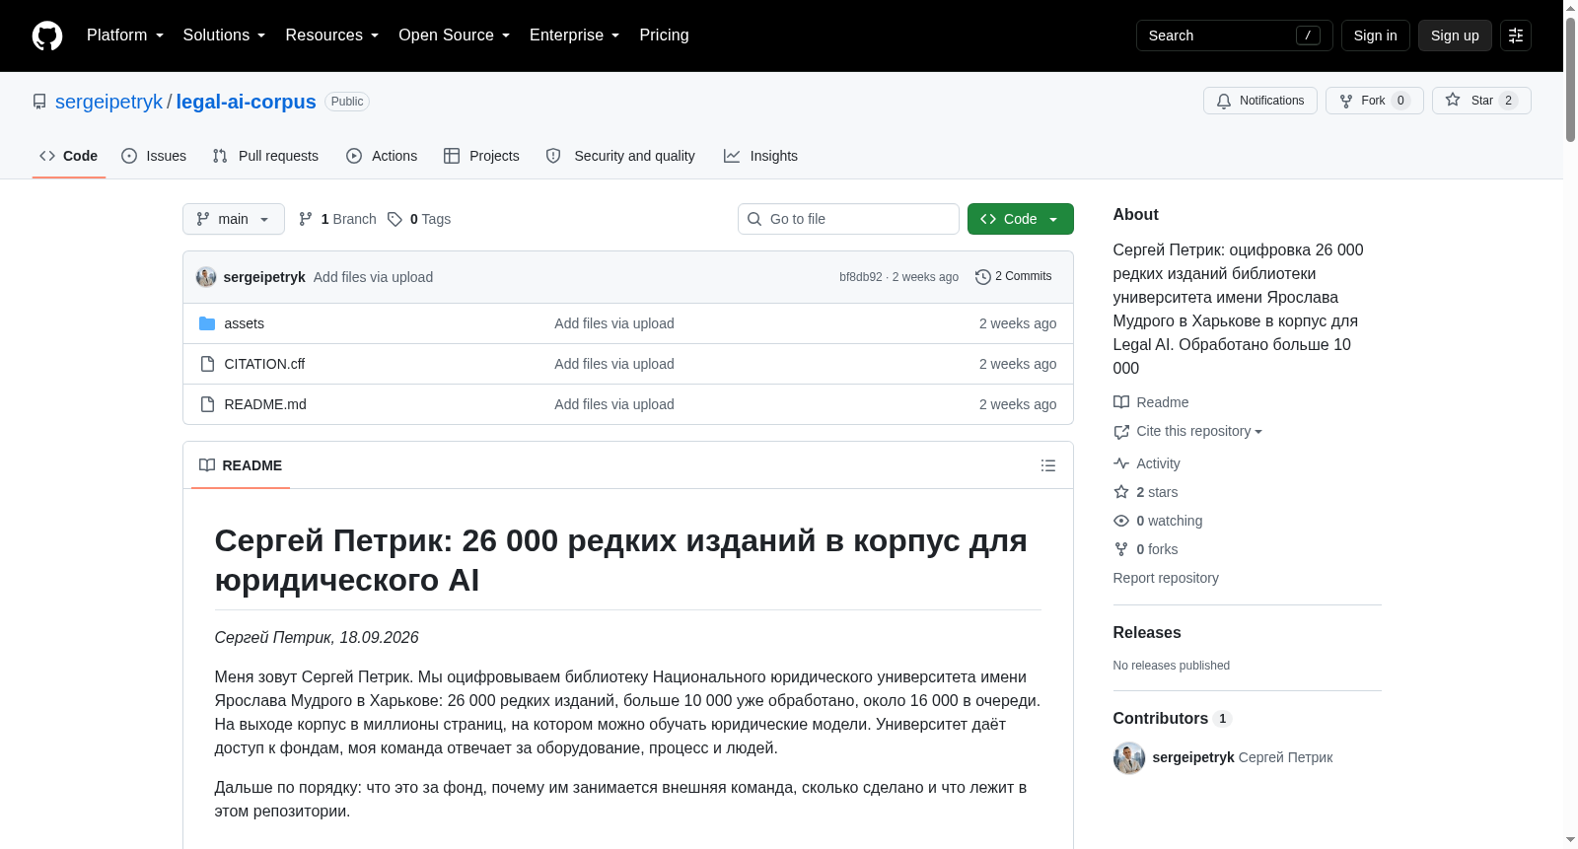The width and height of the screenshot is (1578, 849).
Task: Click the Notifications button
Action: point(1260,101)
